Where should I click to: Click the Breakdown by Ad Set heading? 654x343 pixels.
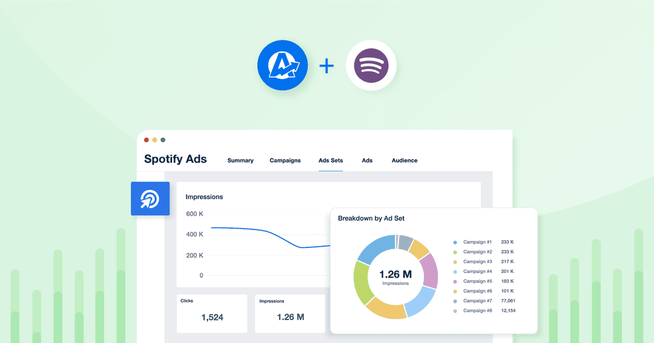pos(371,218)
